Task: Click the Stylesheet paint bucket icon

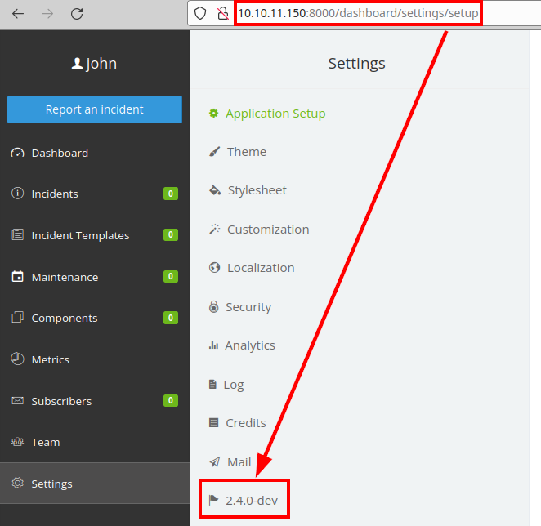Action: [x=215, y=190]
